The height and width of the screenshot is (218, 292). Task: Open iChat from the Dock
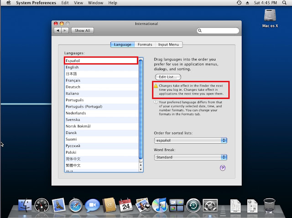(x=92, y=205)
